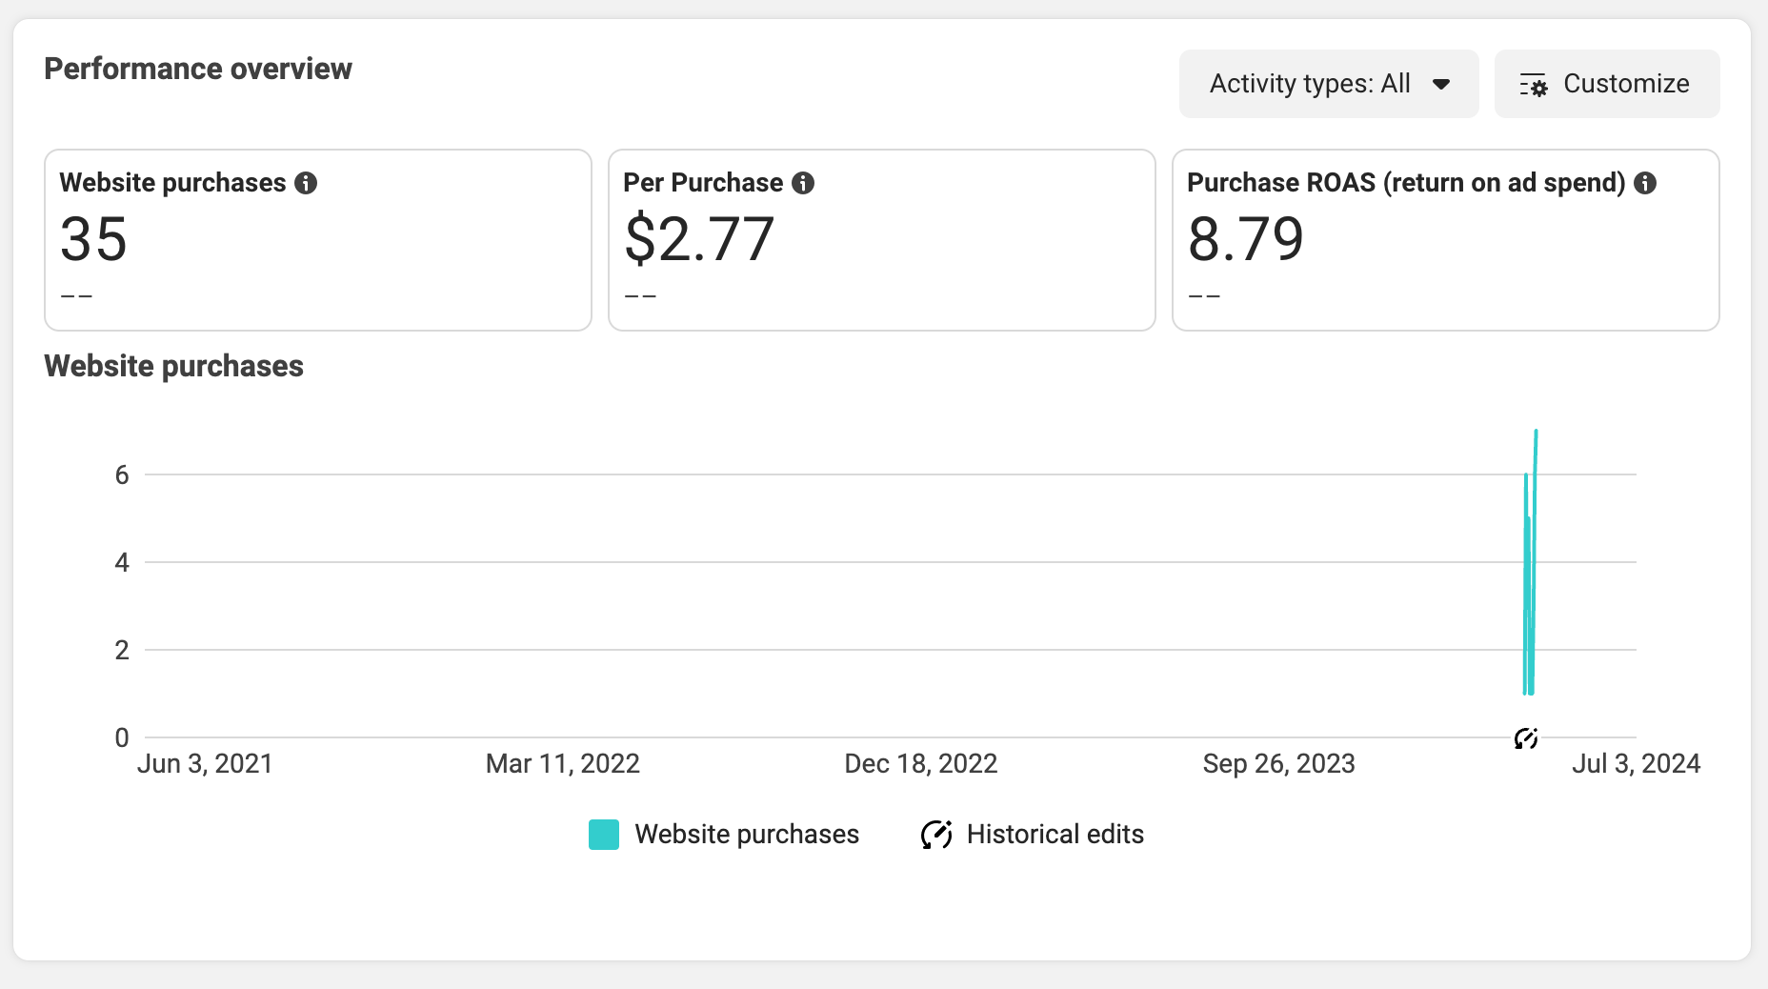Select the Purchase ROAS metric card
This screenshot has height=989, width=1768.
1446,240
